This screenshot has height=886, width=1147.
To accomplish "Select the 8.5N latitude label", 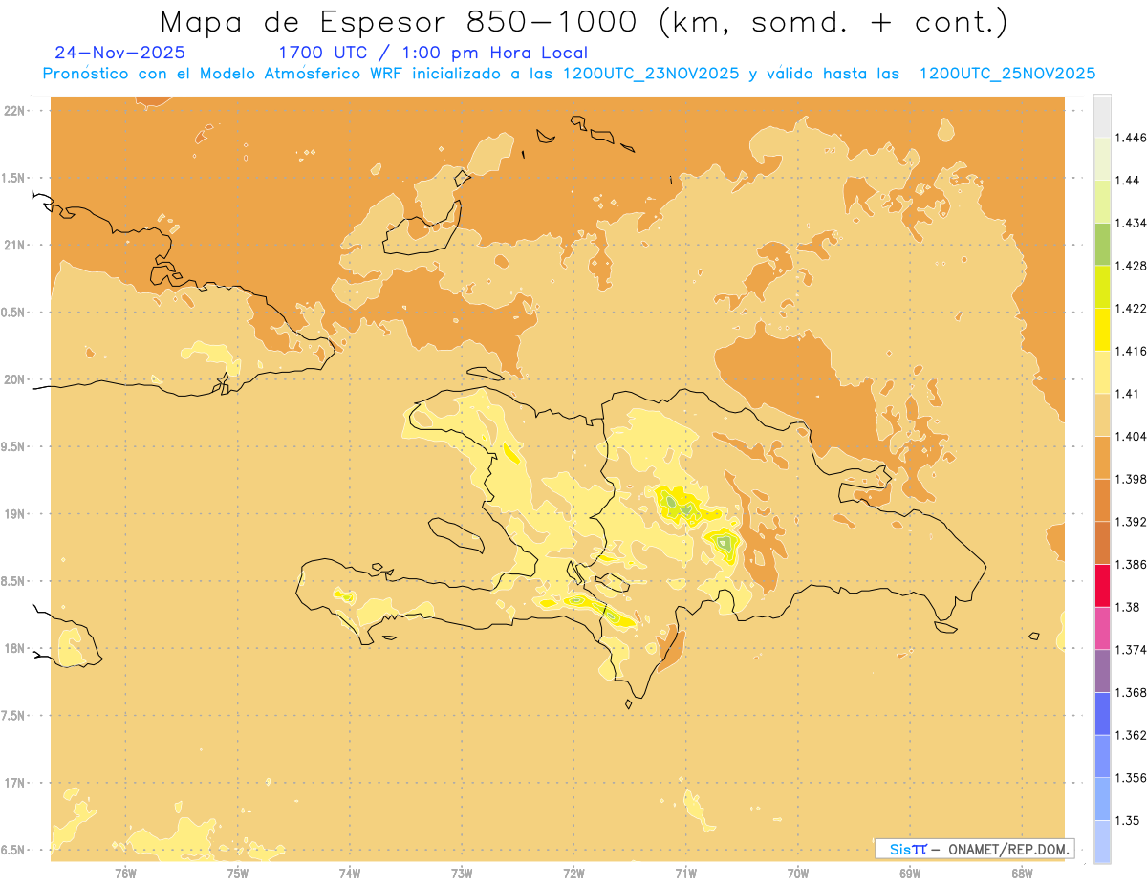I will (14, 581).
